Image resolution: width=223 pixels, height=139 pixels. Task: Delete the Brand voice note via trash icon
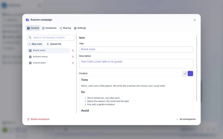tap(73, 51)
